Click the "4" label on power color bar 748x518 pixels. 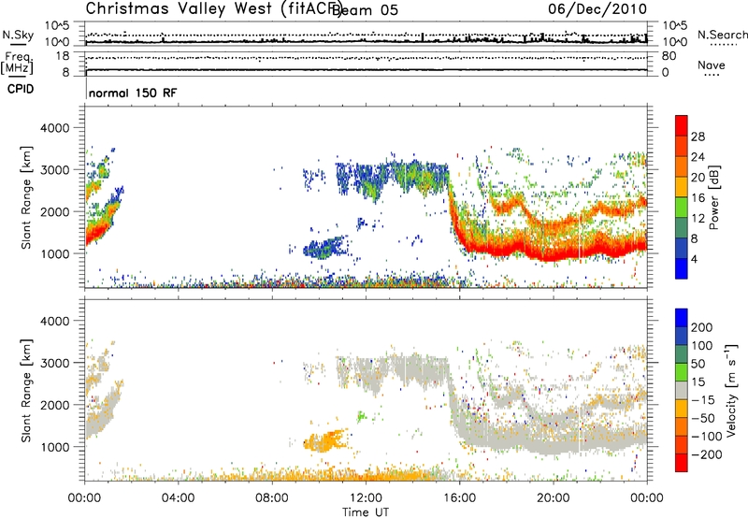coord(694,259)
